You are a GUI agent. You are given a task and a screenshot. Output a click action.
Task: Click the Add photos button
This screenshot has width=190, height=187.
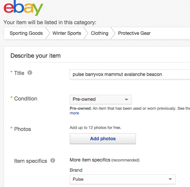click(x=103, y=139)
